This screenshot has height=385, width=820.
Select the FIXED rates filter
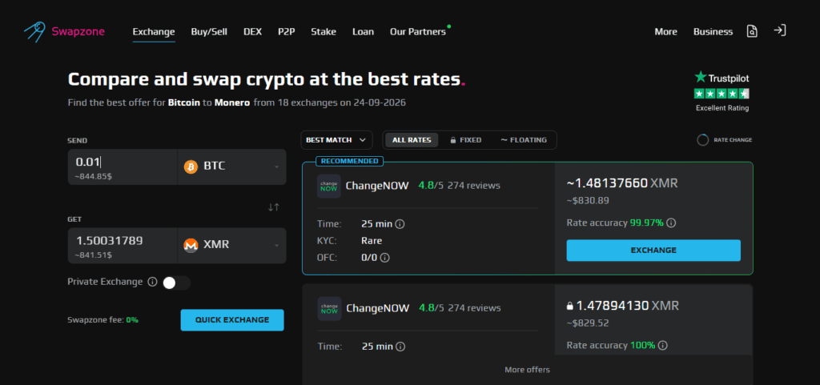(465, 140)
